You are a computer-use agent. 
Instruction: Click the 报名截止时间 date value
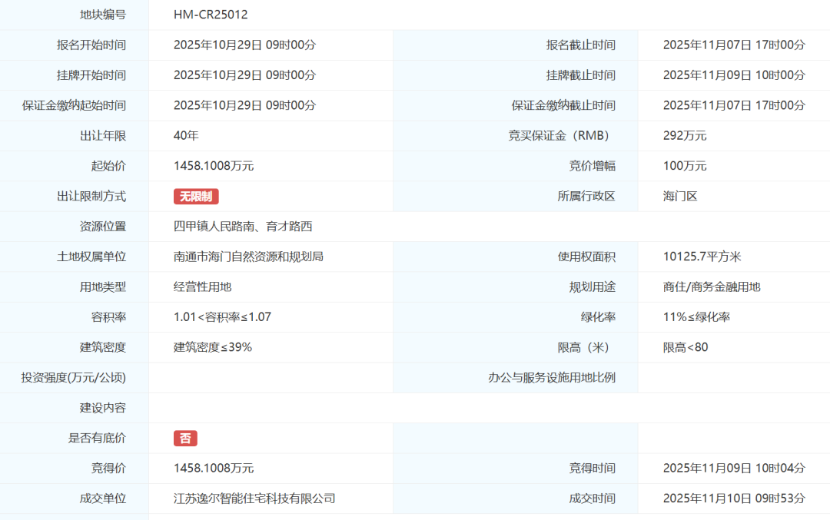point(734,45)
